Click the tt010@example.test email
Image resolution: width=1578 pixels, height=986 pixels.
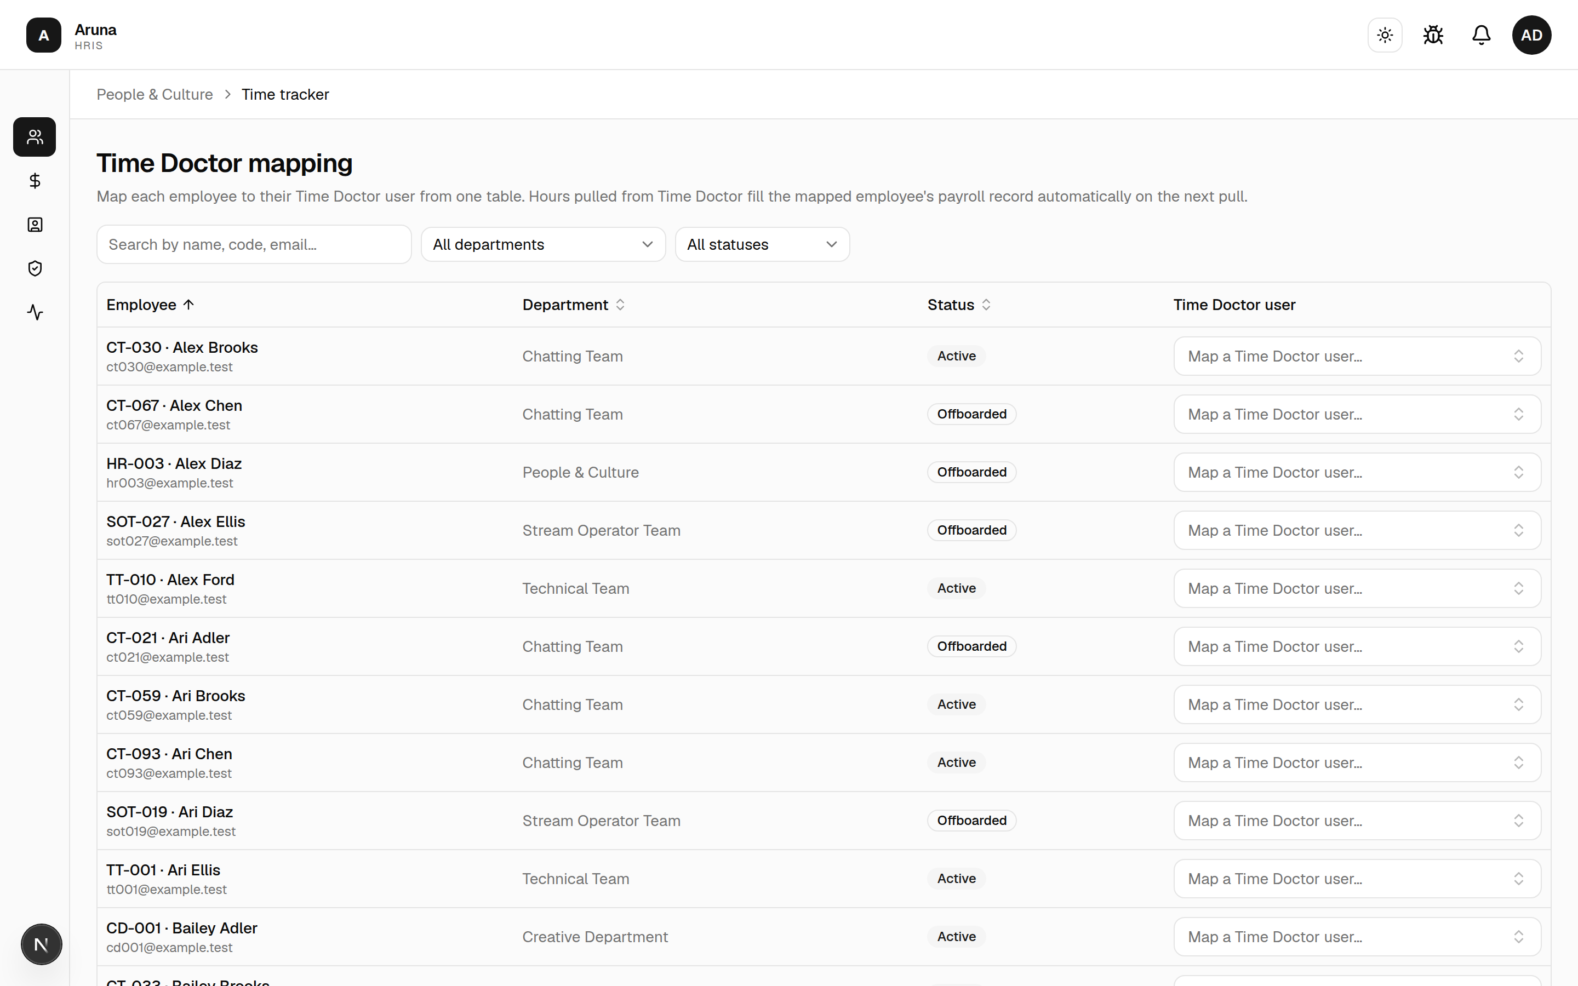[166, 599]
